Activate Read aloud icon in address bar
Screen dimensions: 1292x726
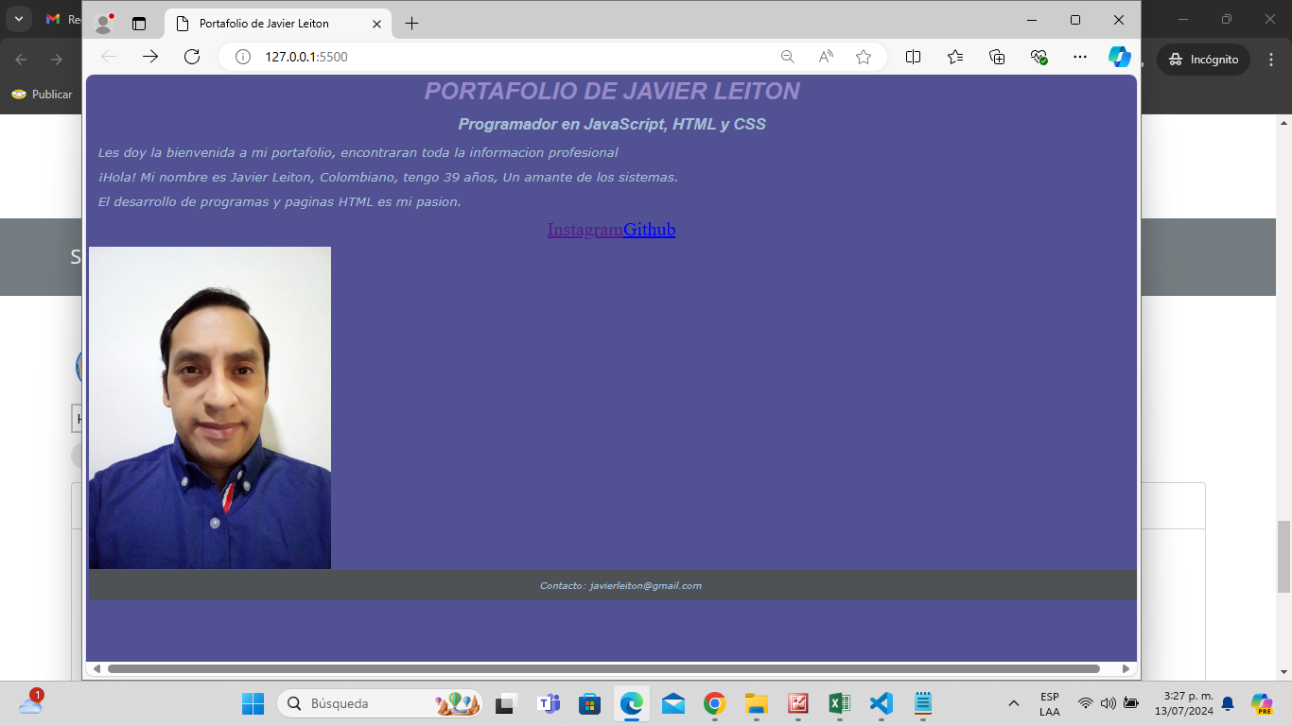point(826,57)
